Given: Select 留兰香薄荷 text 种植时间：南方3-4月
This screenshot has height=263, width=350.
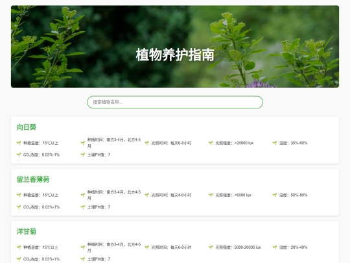Looking at the screenshot, I should click(114, 195).
